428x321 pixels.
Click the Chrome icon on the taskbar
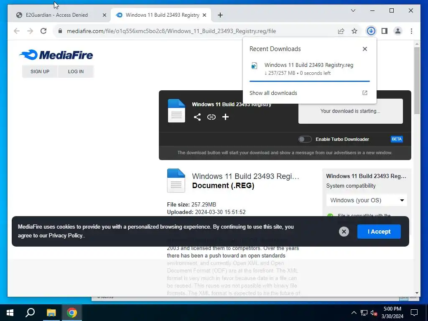click(x=72, y=313)
